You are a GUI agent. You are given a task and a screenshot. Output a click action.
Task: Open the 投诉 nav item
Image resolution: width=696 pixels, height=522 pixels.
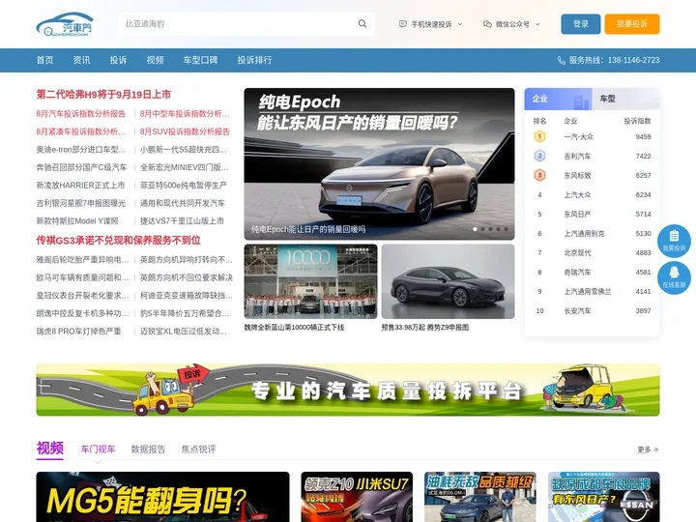119,60
